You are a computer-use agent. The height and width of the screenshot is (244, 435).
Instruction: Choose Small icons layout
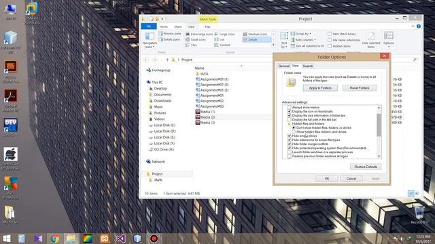click(x=196, y=39)
